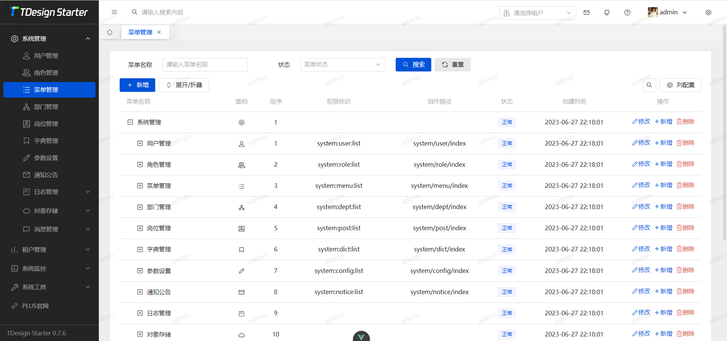727x341 pixels.
Task: Click the vertical page scrollbar
Action: coord(724,132)
